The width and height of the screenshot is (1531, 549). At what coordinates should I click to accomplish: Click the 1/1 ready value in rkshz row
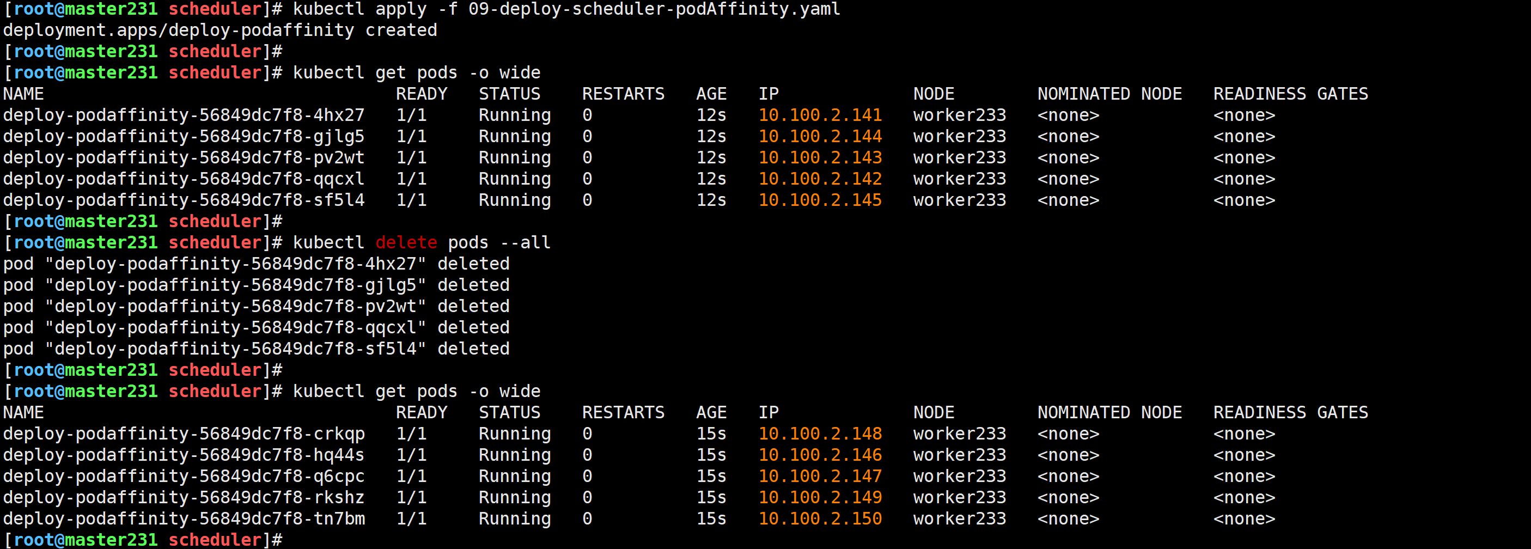pos(411,497)
